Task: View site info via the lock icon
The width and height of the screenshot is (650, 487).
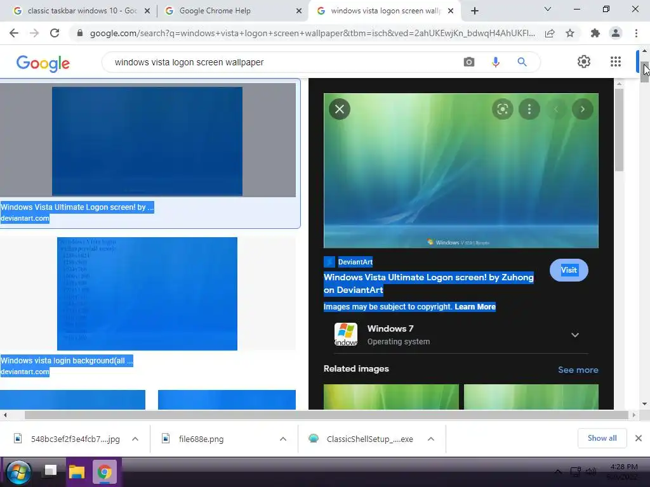Action: 80,33
